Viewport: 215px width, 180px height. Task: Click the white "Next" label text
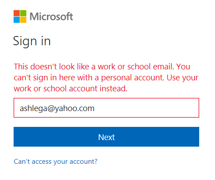(107, 137)
